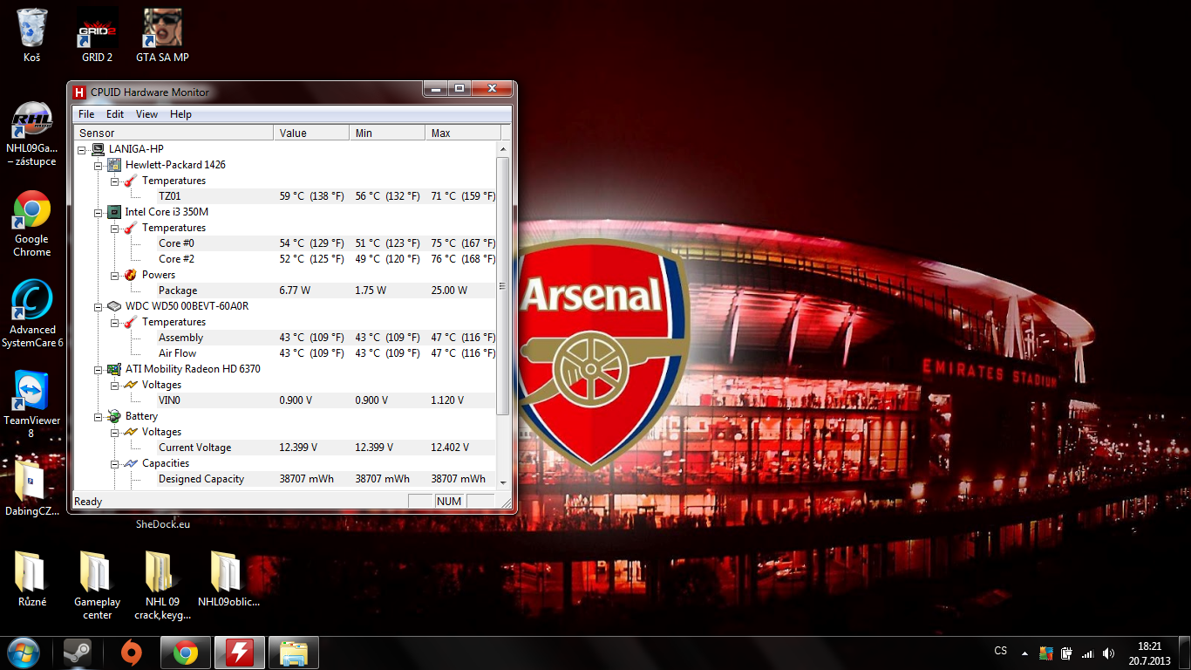Click Origin icon in taskbar
1191x670 pixels.
(132, 653)
